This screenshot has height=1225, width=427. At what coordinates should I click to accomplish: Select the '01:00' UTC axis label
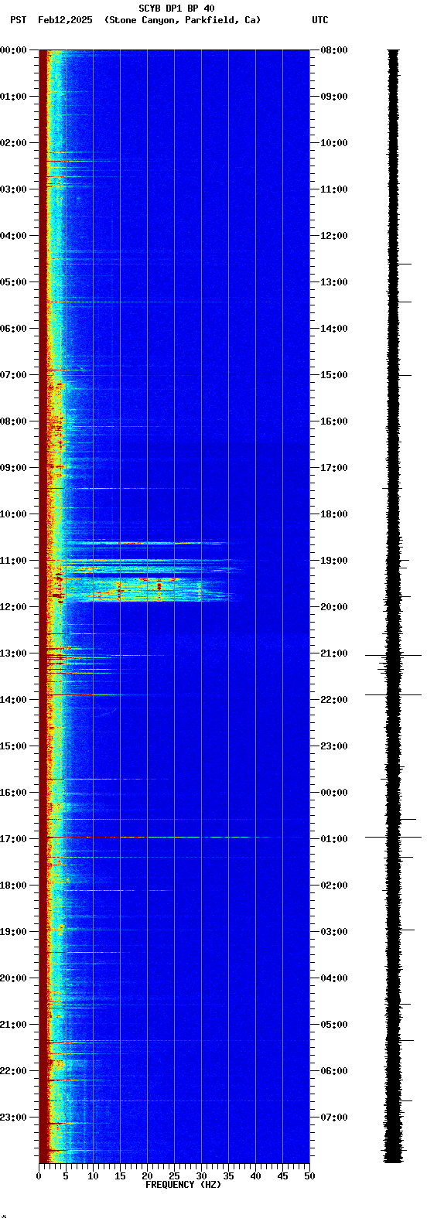(334, 839)
